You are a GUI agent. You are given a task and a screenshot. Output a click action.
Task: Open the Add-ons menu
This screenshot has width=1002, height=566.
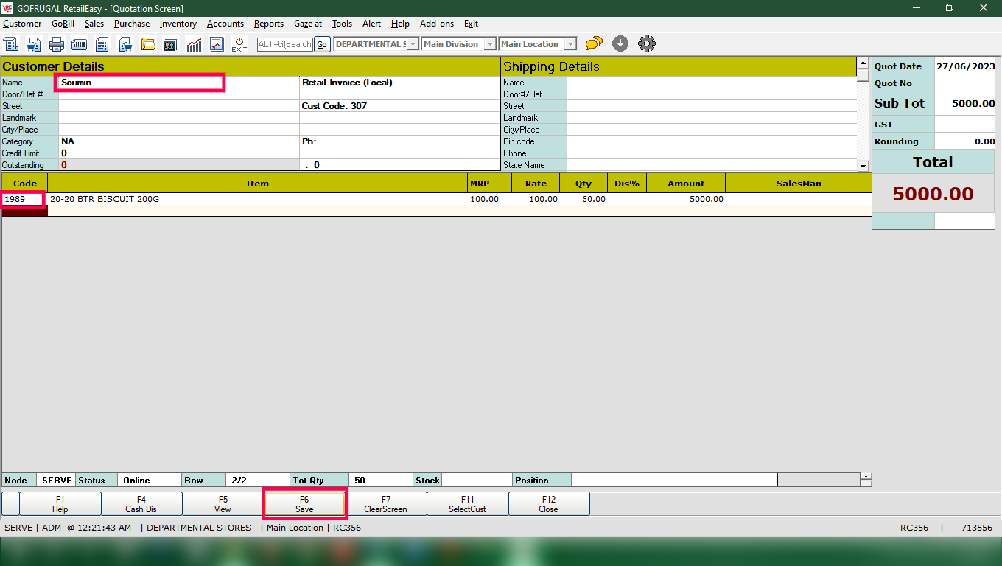point(437,24)
